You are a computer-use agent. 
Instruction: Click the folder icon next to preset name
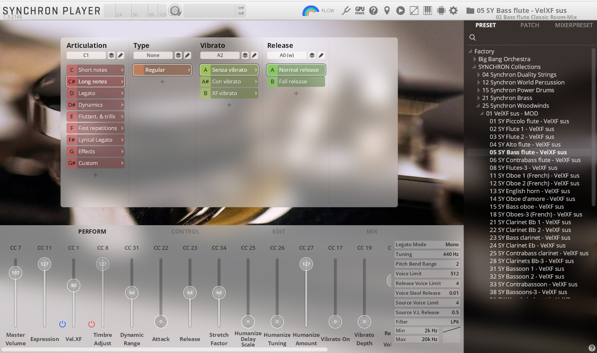[x=470, y=11]
